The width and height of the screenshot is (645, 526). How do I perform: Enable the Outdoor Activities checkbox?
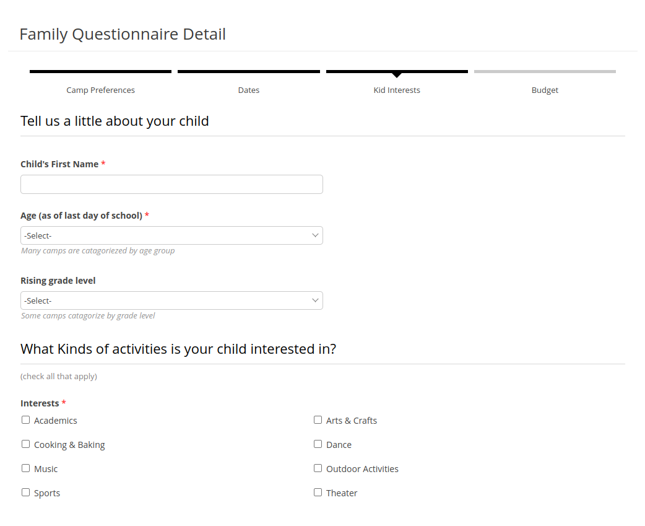click(x=318, y=468)
